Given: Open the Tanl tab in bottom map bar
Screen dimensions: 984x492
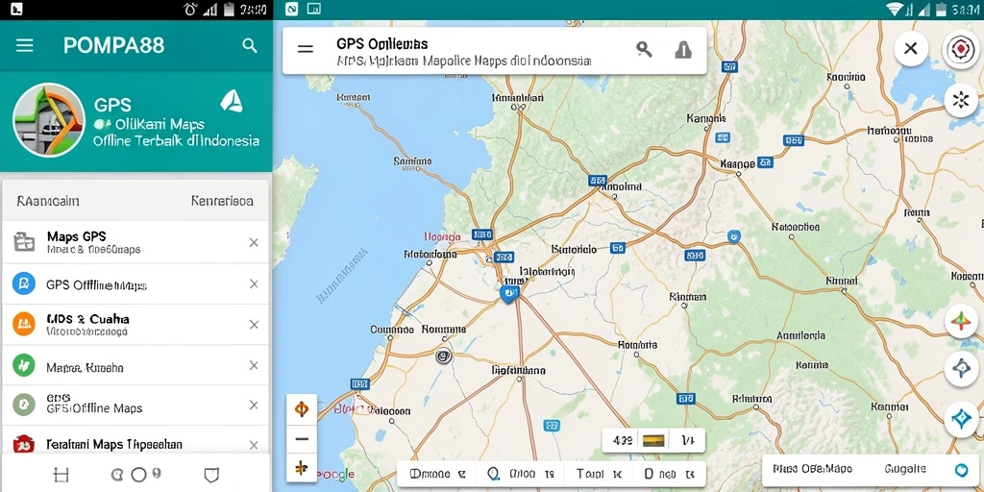Looking at the screenshot, I should pyautogui.click(x=599, y=474).
